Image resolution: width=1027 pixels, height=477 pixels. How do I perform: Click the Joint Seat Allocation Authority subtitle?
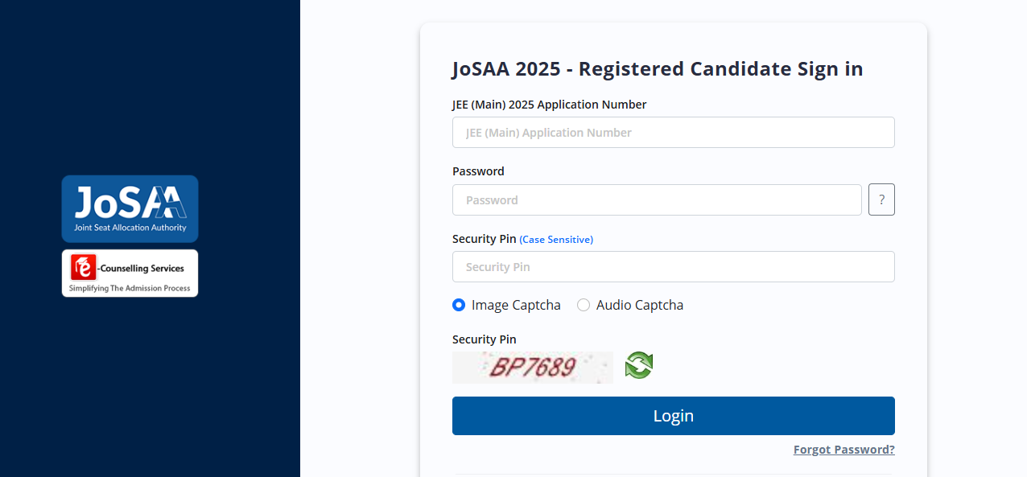(x=130, y=228)
